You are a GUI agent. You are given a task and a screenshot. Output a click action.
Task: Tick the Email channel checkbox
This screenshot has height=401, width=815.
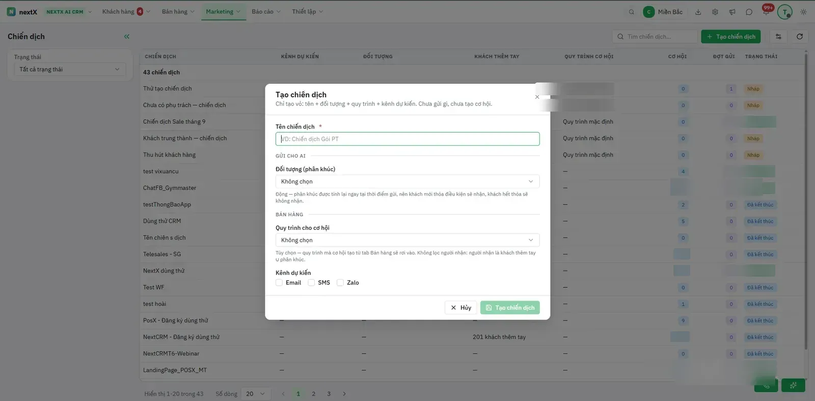279,283
